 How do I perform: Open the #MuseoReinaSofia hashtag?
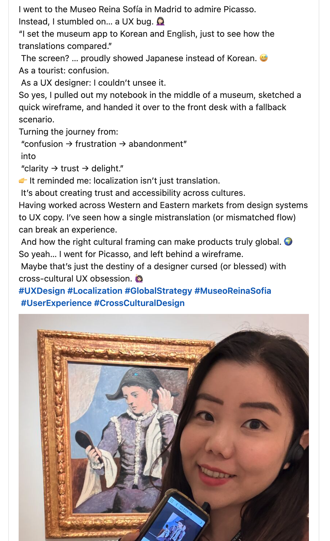click(233, 291)
